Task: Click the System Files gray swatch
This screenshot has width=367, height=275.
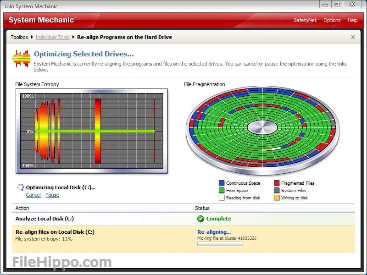Action: pyautogui.click(x=277, y=190)
